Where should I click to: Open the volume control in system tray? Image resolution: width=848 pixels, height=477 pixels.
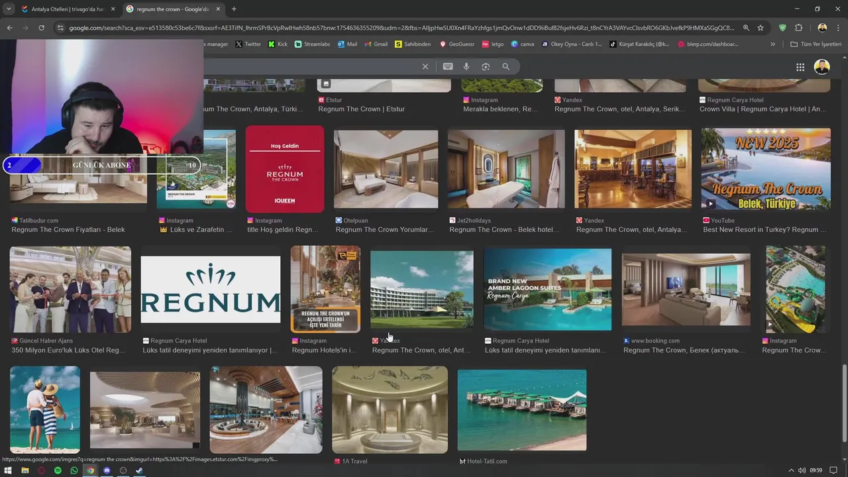pos(802,470)
